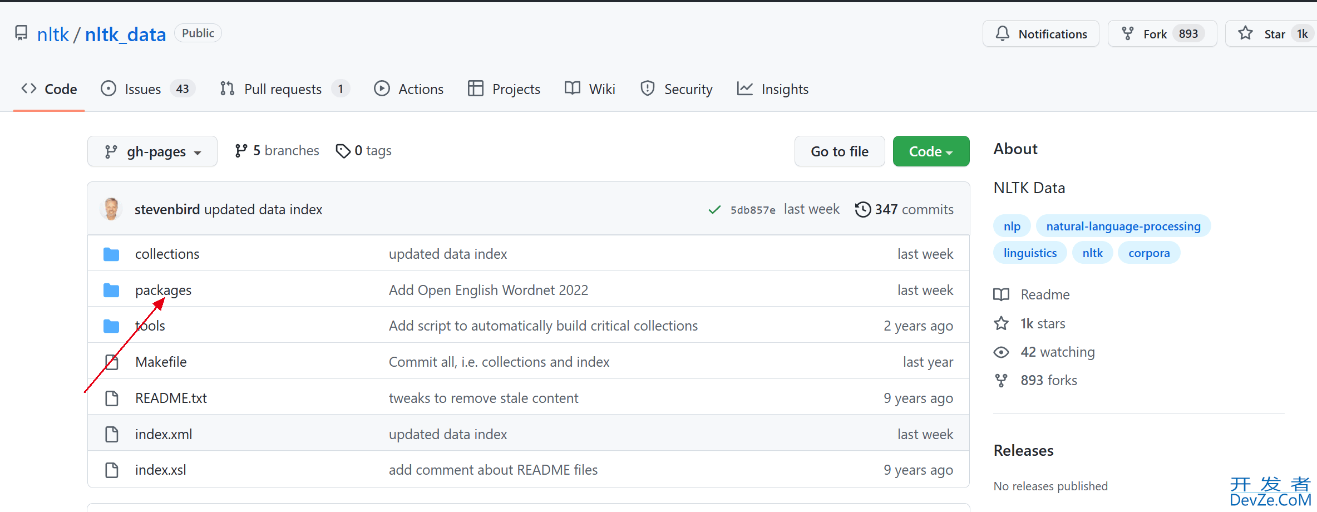The width and height of the screenshot is (1317, 512).
Task: Open the Projects tab
Action: 504,89
